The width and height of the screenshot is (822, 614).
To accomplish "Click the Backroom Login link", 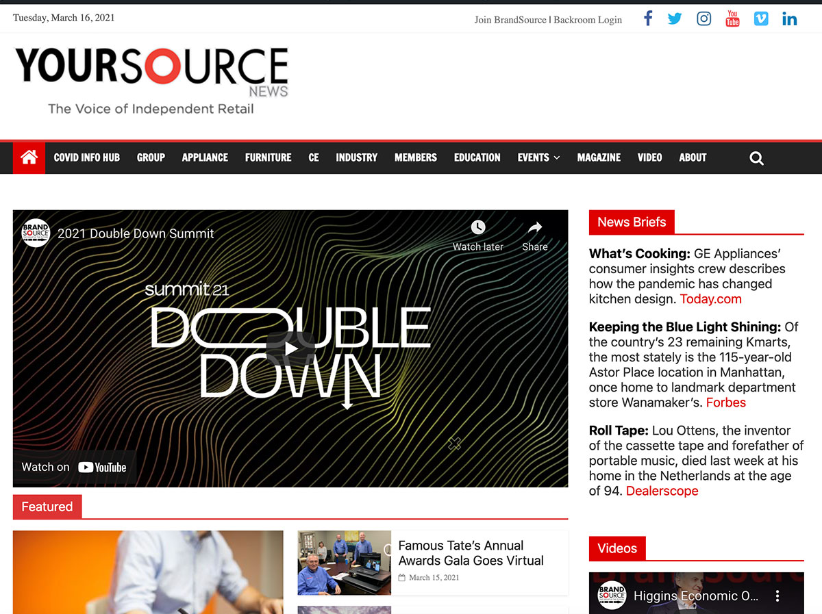I will point(588,20).
